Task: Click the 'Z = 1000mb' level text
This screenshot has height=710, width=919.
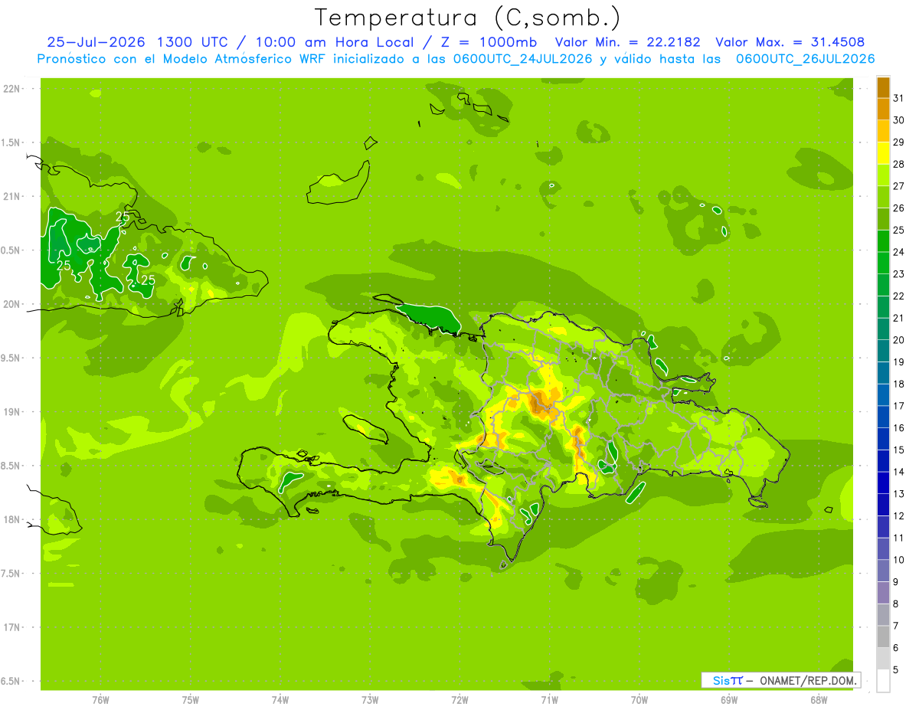Action: point(488,42)
